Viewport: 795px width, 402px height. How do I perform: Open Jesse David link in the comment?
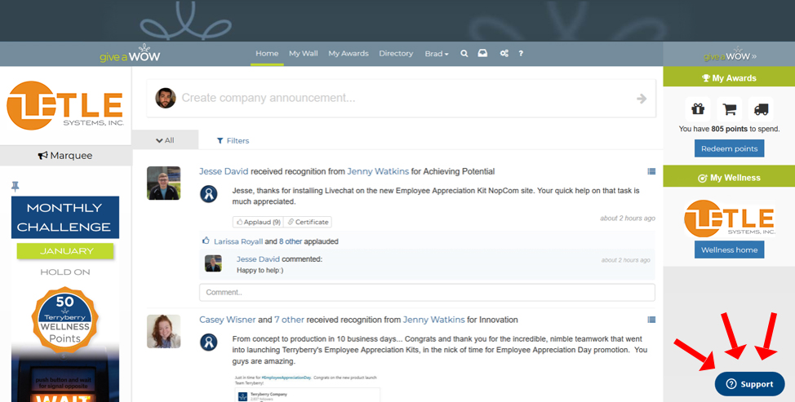click(x=258, y=258)
